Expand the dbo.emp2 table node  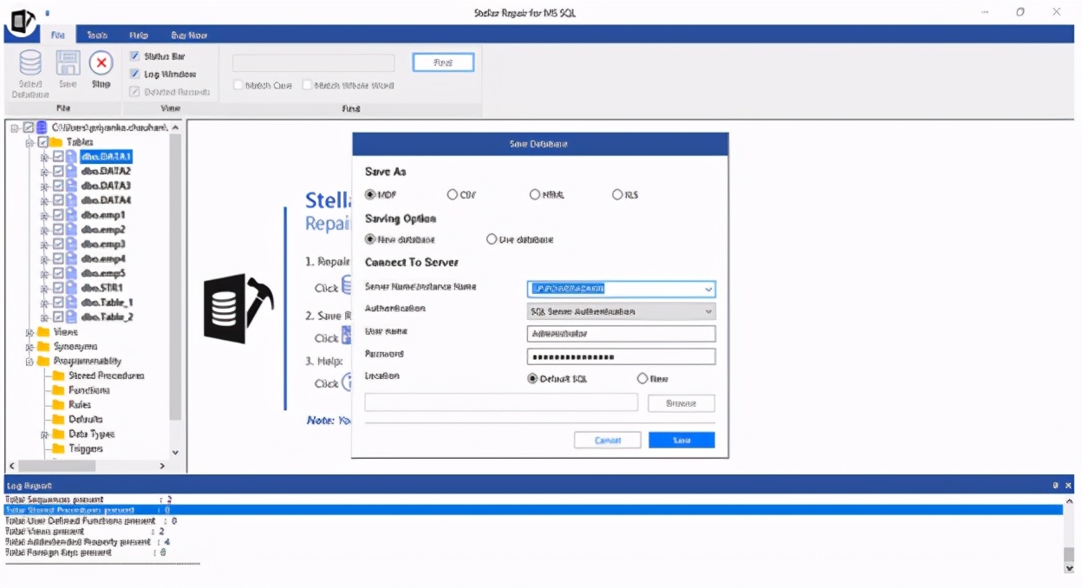pos(44,230)
